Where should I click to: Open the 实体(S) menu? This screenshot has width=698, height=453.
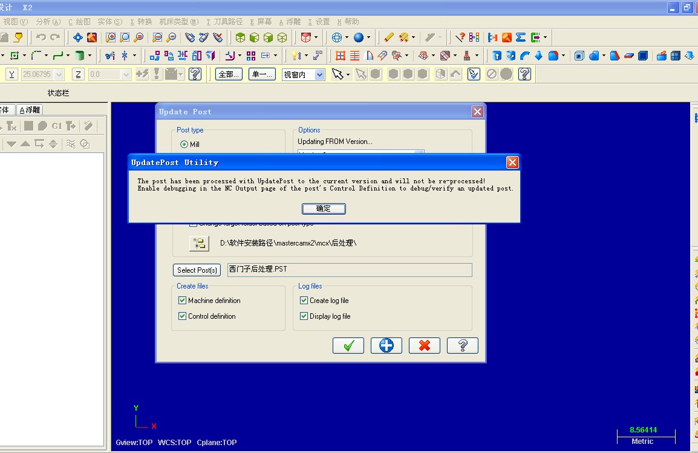coord(109,21)
